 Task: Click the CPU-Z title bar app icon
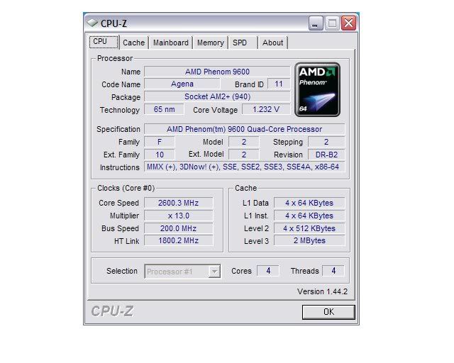[92, 23]
